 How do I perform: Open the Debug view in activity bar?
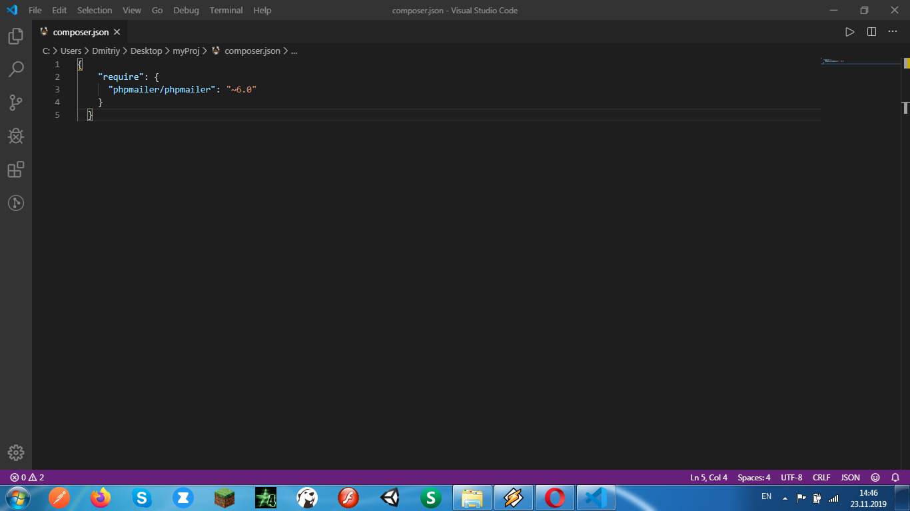pos(16,136)
